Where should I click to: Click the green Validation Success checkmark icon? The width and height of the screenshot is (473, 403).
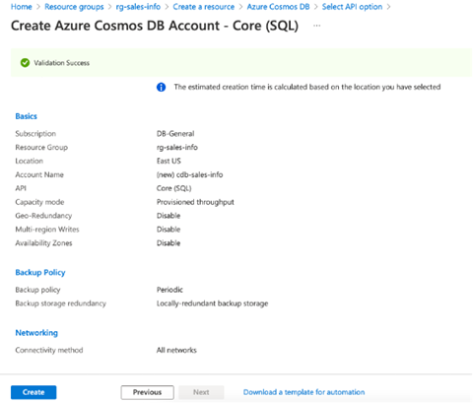coord(25,63)
